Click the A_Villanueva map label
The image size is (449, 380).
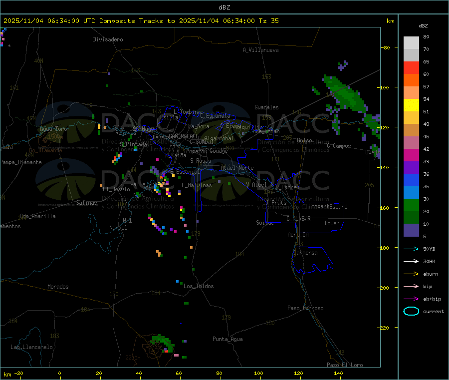click(260, 50)
